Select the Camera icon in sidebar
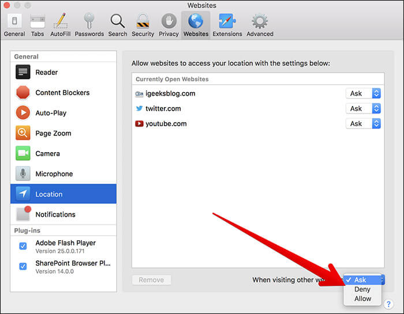 (x=23, y=153)
